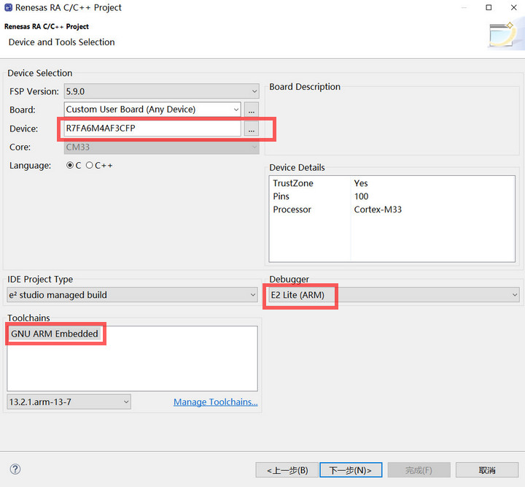Click the disabled Core dropdown showing CM33
The width and height of the screenshot is (525, 487).
(161, 147)
